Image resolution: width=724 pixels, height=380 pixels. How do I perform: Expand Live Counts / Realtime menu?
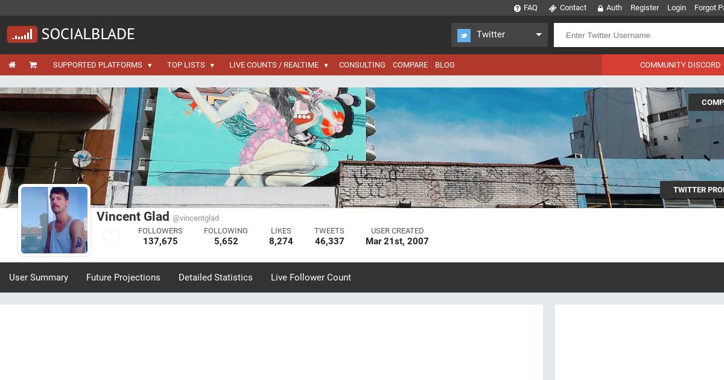pos(279,65)
